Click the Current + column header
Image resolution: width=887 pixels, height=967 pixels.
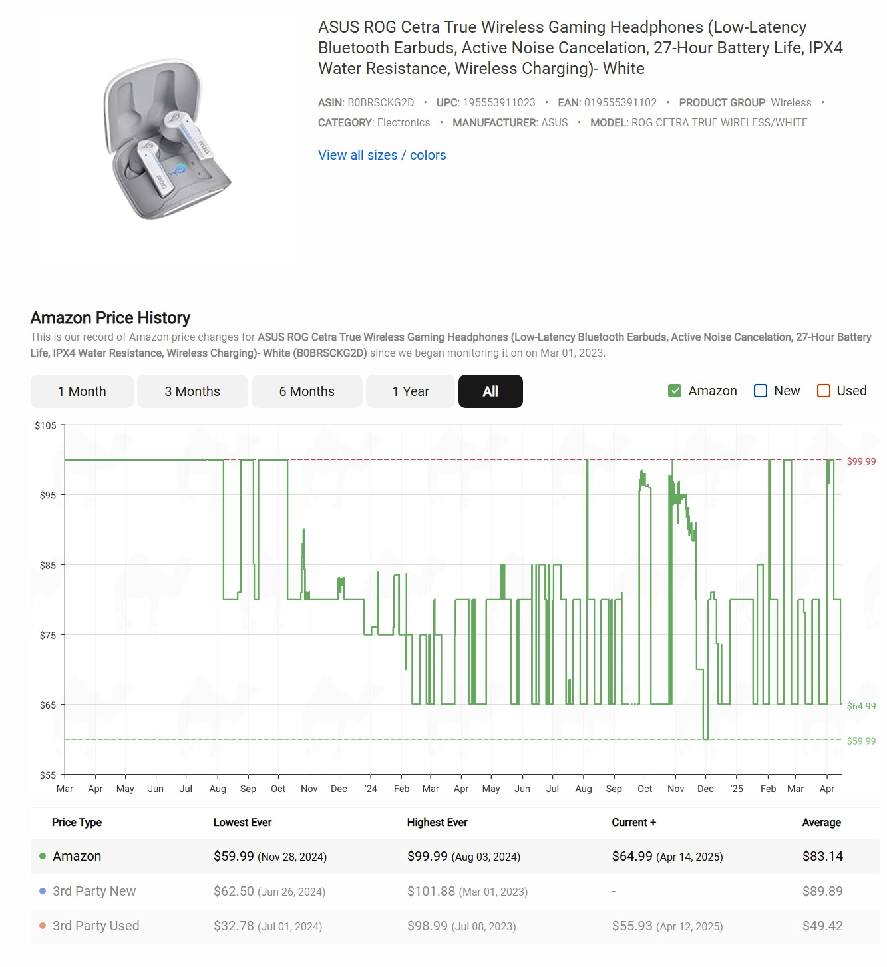click(633, 822)
